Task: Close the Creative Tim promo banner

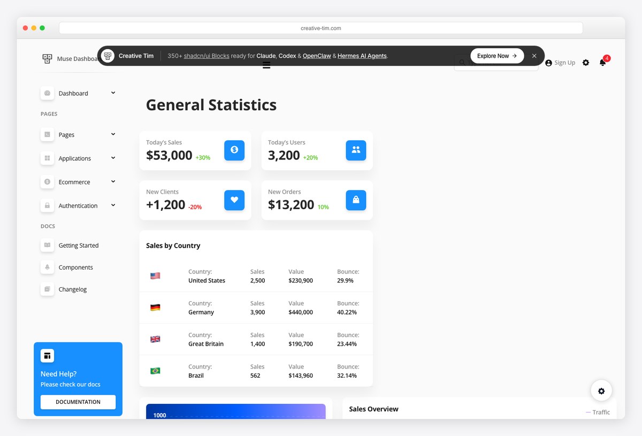Action: 534,56
